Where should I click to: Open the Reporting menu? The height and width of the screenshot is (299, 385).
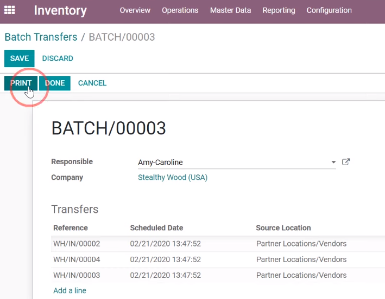279,10
